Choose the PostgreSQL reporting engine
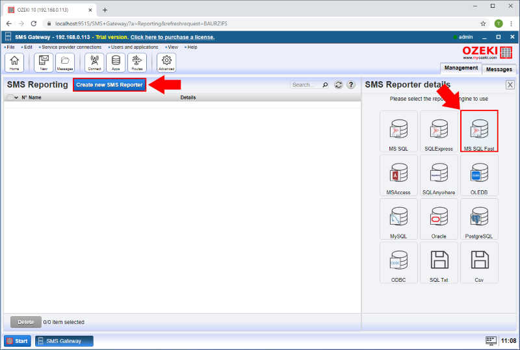This screenshot has height=350, width=520. (x=479, y=219)
